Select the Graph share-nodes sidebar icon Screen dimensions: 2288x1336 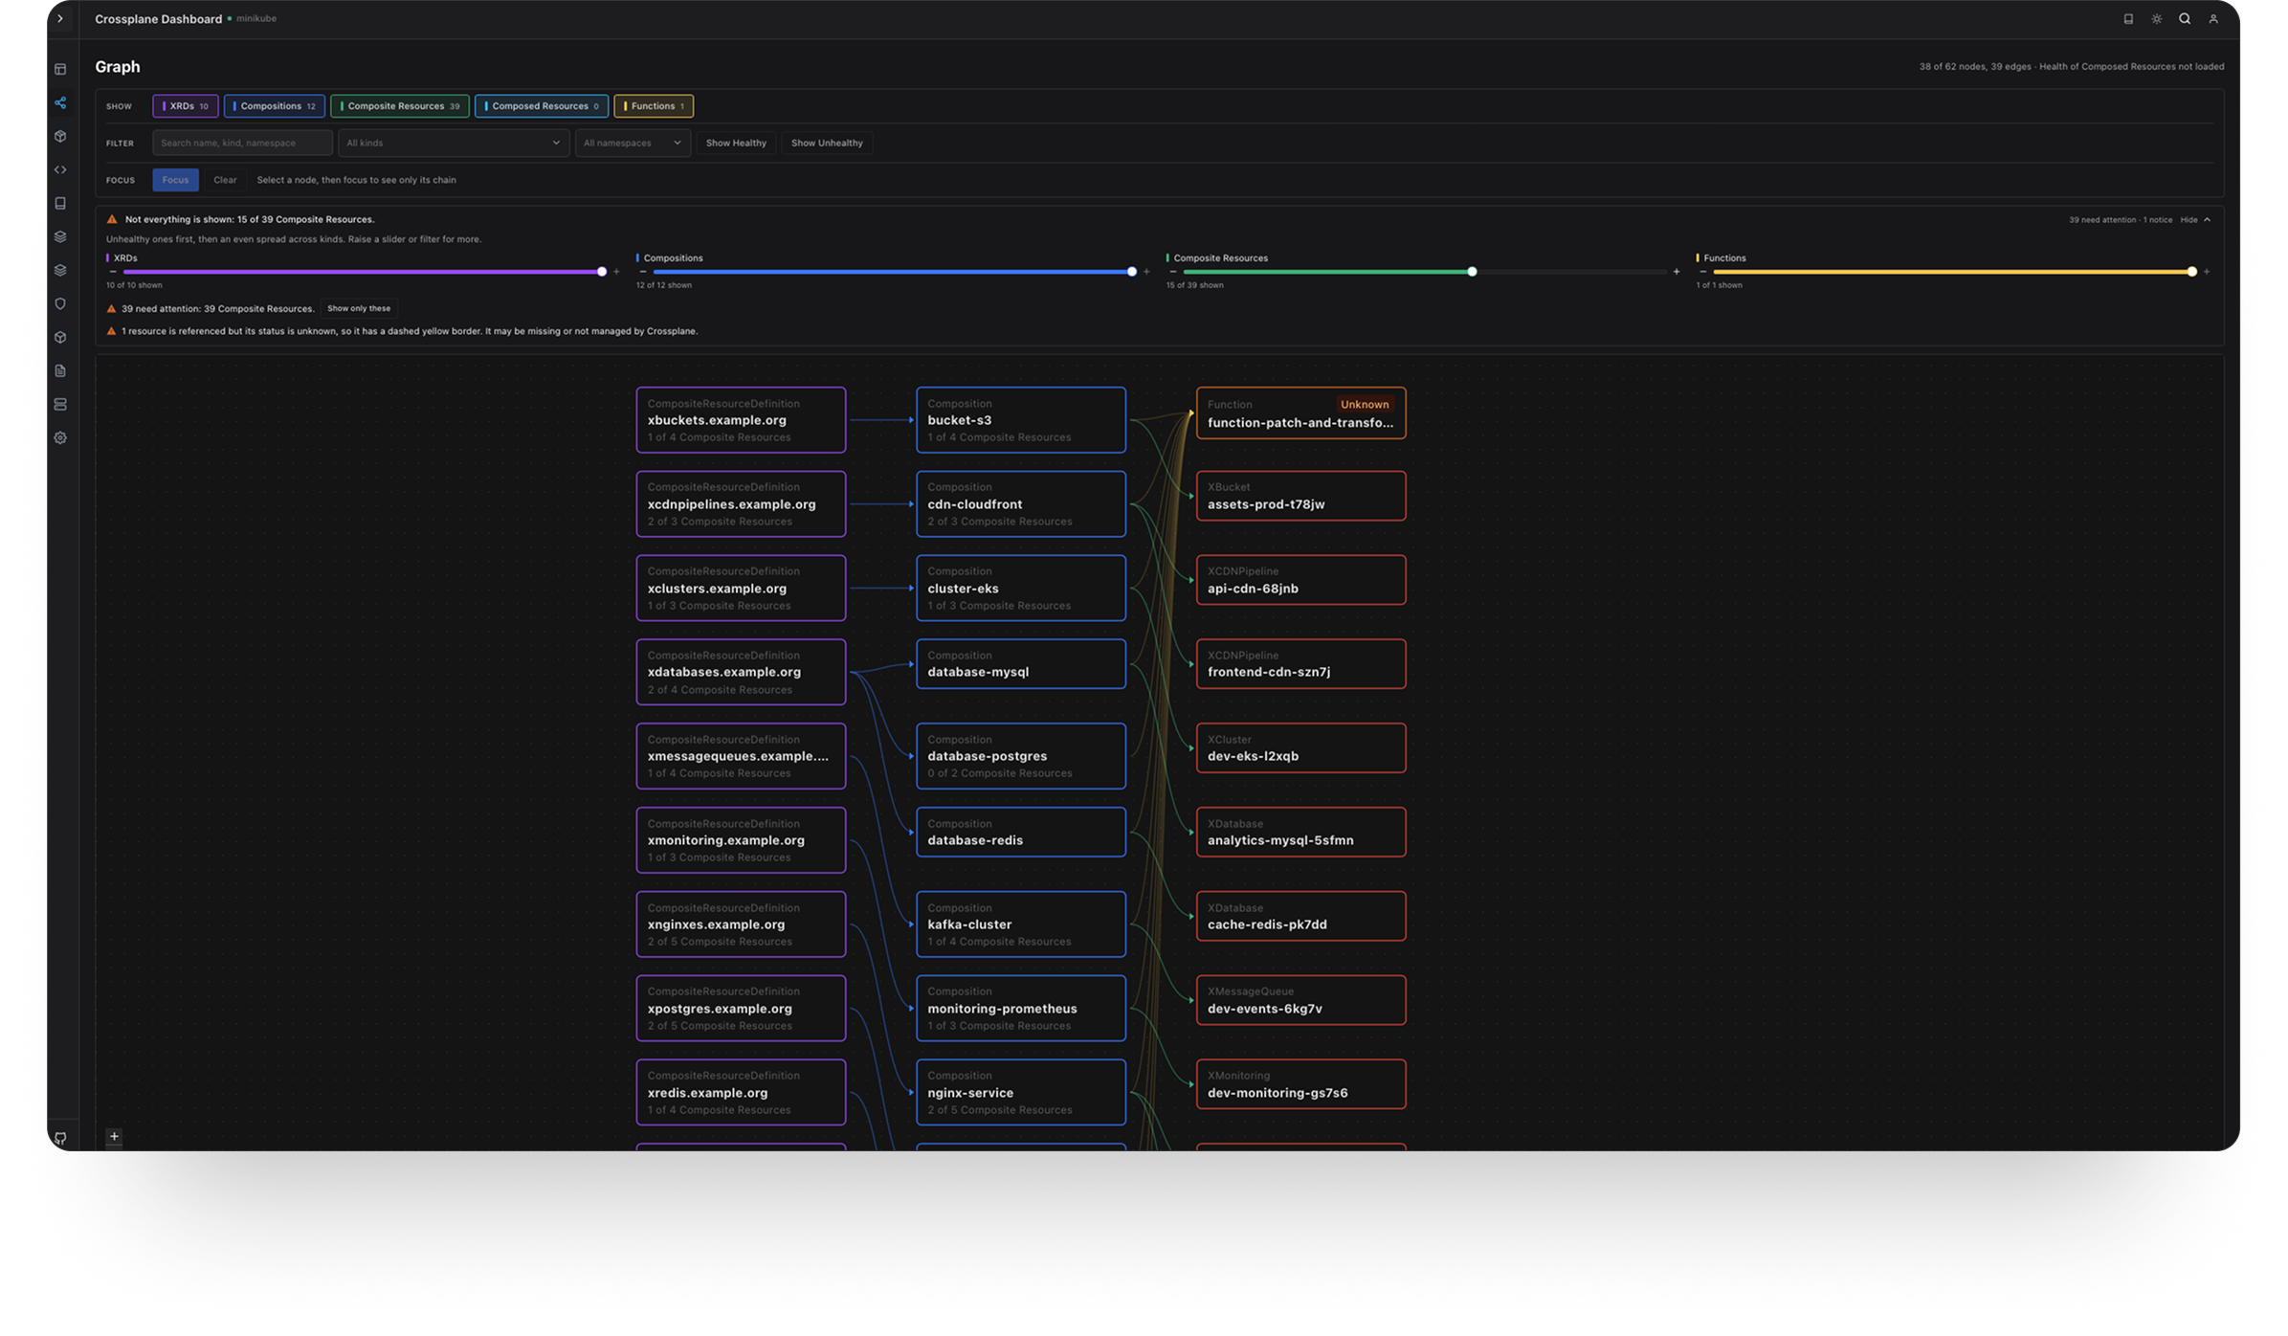60,102
